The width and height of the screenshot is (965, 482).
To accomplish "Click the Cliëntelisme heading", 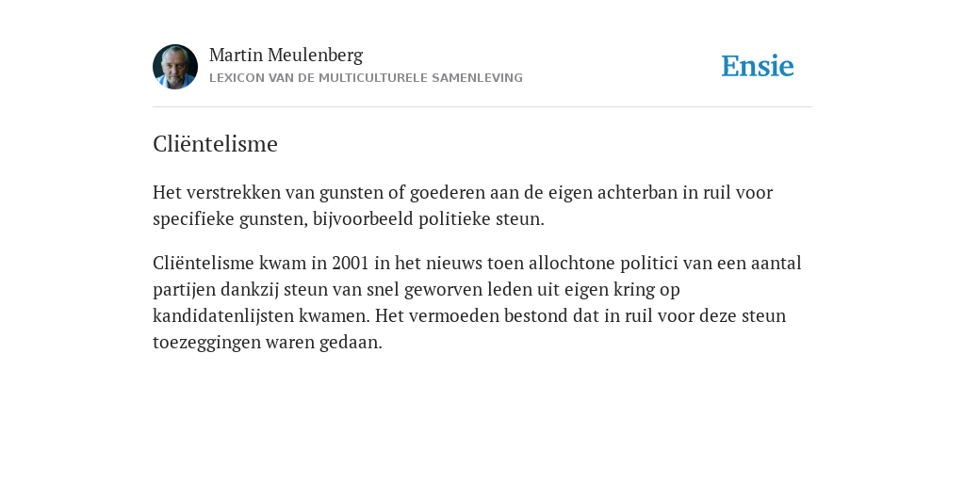I will point(216,144).
